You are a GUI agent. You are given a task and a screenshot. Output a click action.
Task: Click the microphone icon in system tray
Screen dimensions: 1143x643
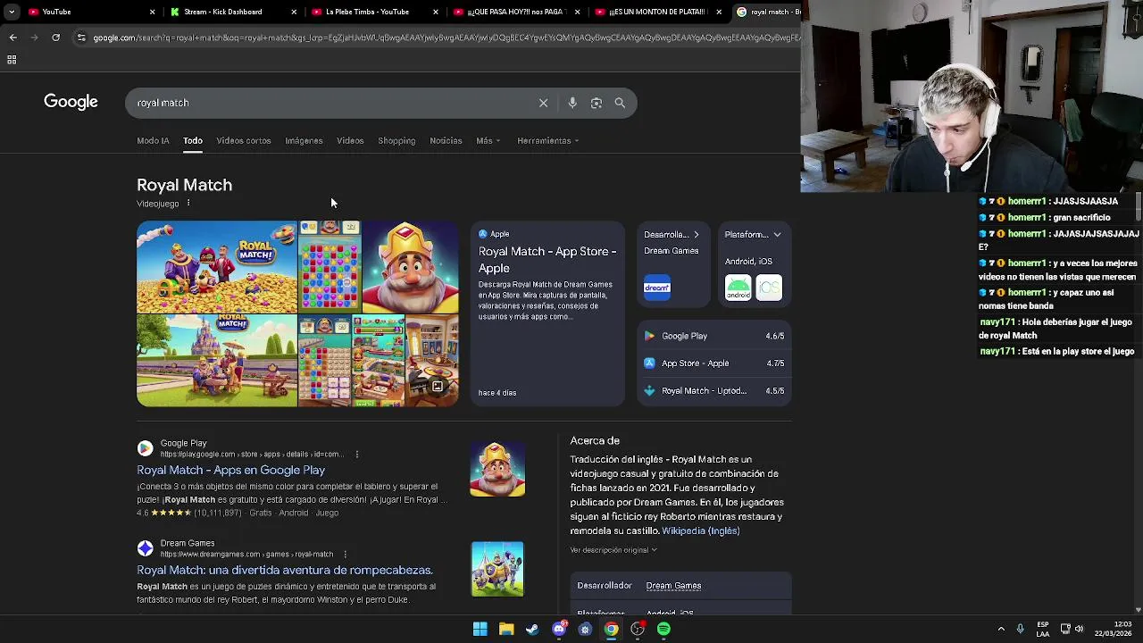(1020, 629)
